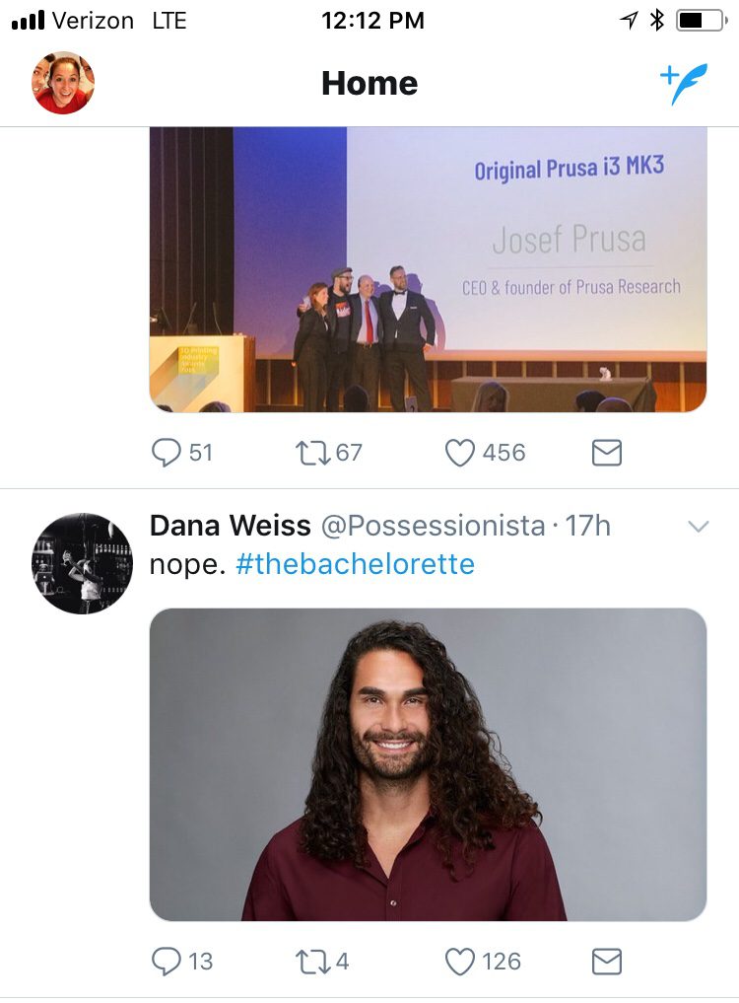Tap the Home title to scroll up
Viewport: 739px width, 1003px height.
[369, 84]
